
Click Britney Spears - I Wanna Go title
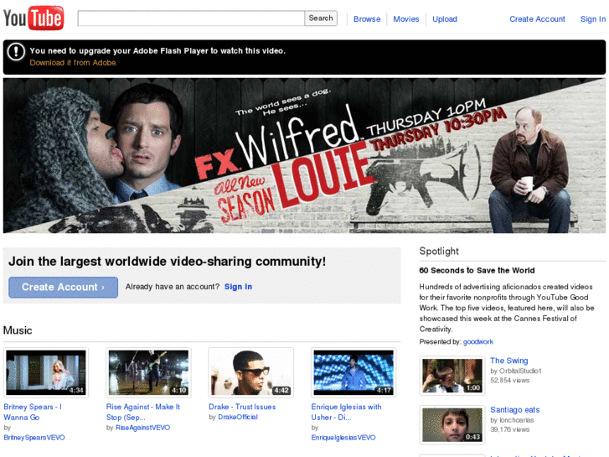click(x=33, y=412)
